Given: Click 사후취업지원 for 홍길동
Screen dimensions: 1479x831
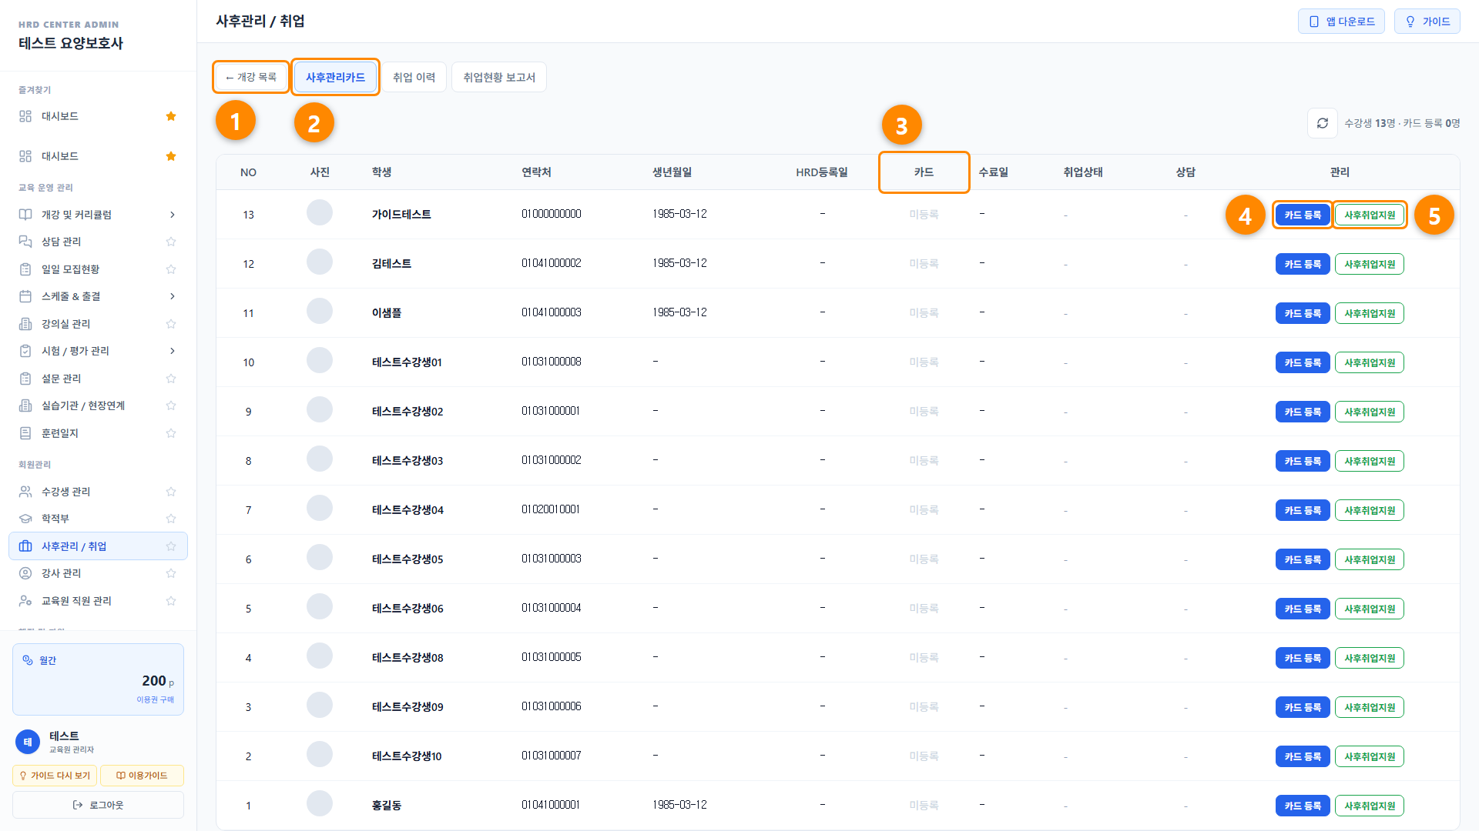Looking at the screenshot, I should coord(1370,806).
